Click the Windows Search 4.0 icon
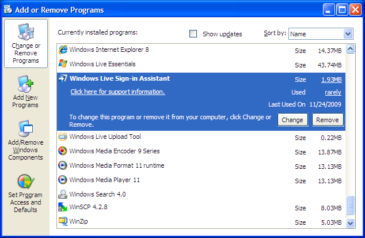 [63, 195]
